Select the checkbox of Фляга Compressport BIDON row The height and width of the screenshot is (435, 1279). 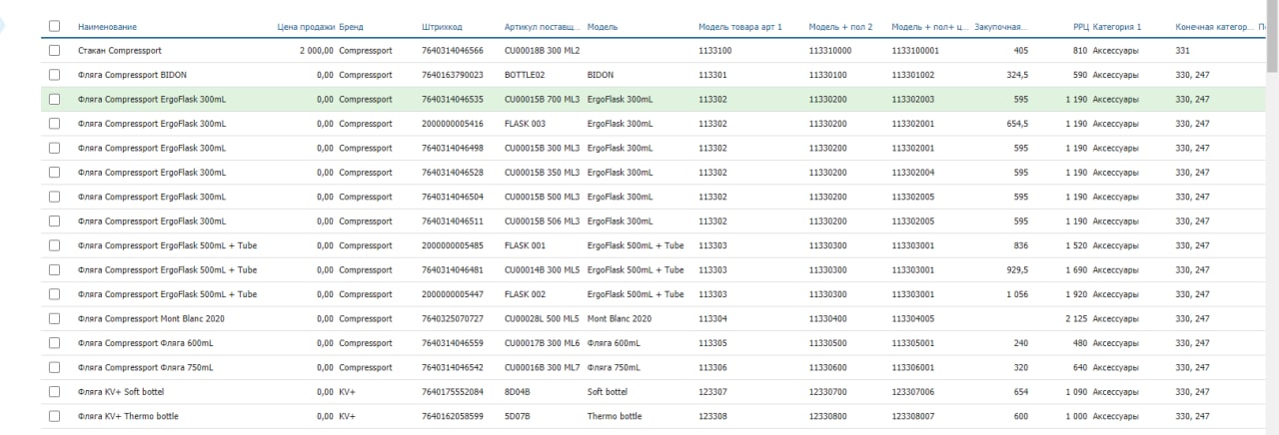(55, 75)
